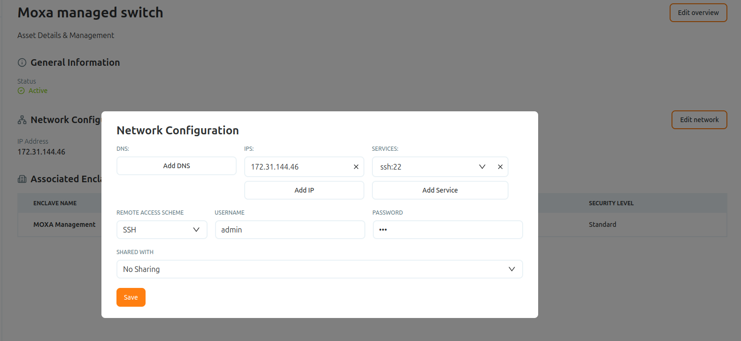The height and width of the screenshot is (341, 741).
Task: Remove the ssh:22 service entry
Action: coord(500,167)
